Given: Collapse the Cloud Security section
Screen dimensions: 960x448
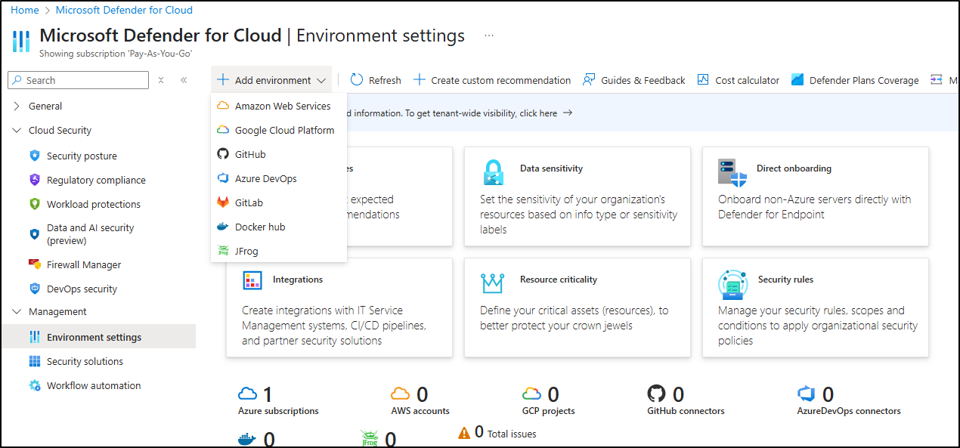Looking at the screenshot, I should click(17, 131).
